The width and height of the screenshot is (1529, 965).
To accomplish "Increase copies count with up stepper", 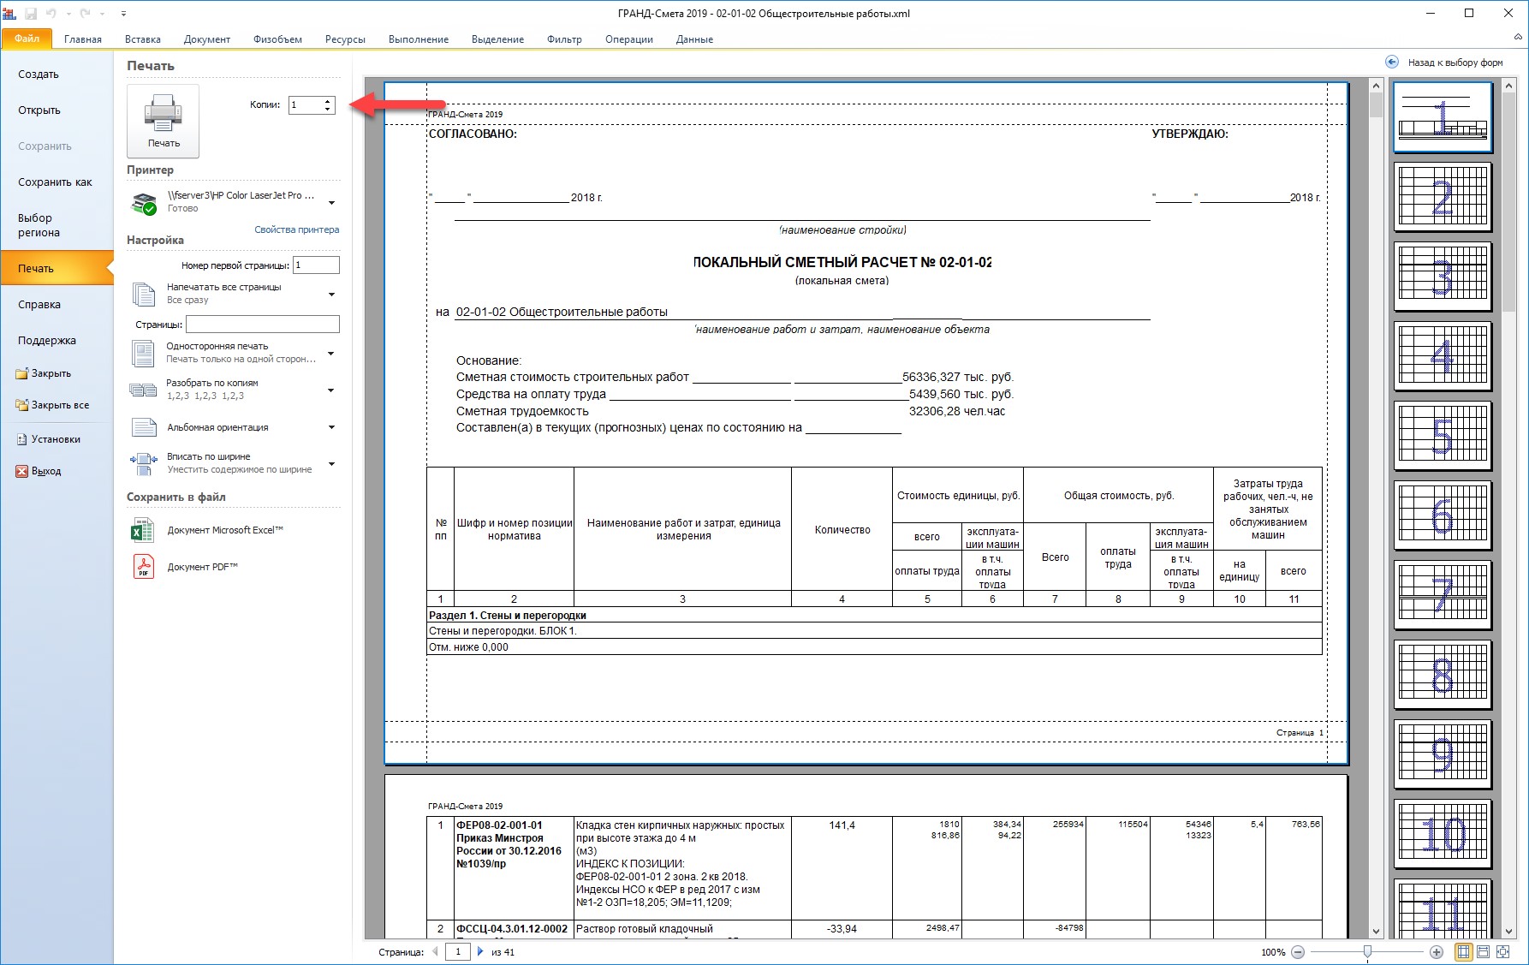I will 328,101.
